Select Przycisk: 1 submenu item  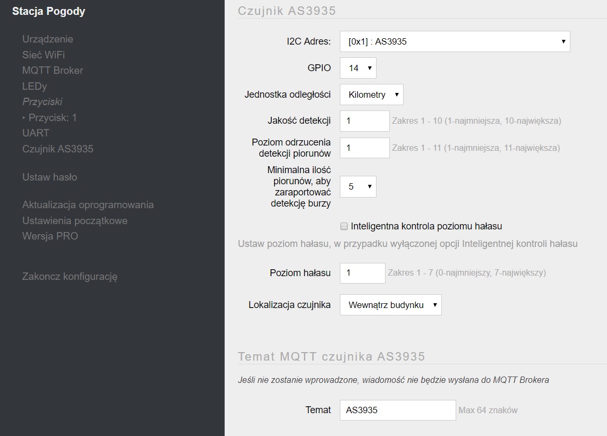pyautogui.click(x=52, y=118)
